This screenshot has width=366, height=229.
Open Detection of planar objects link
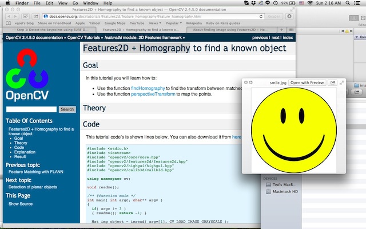(x=33, y=187)
